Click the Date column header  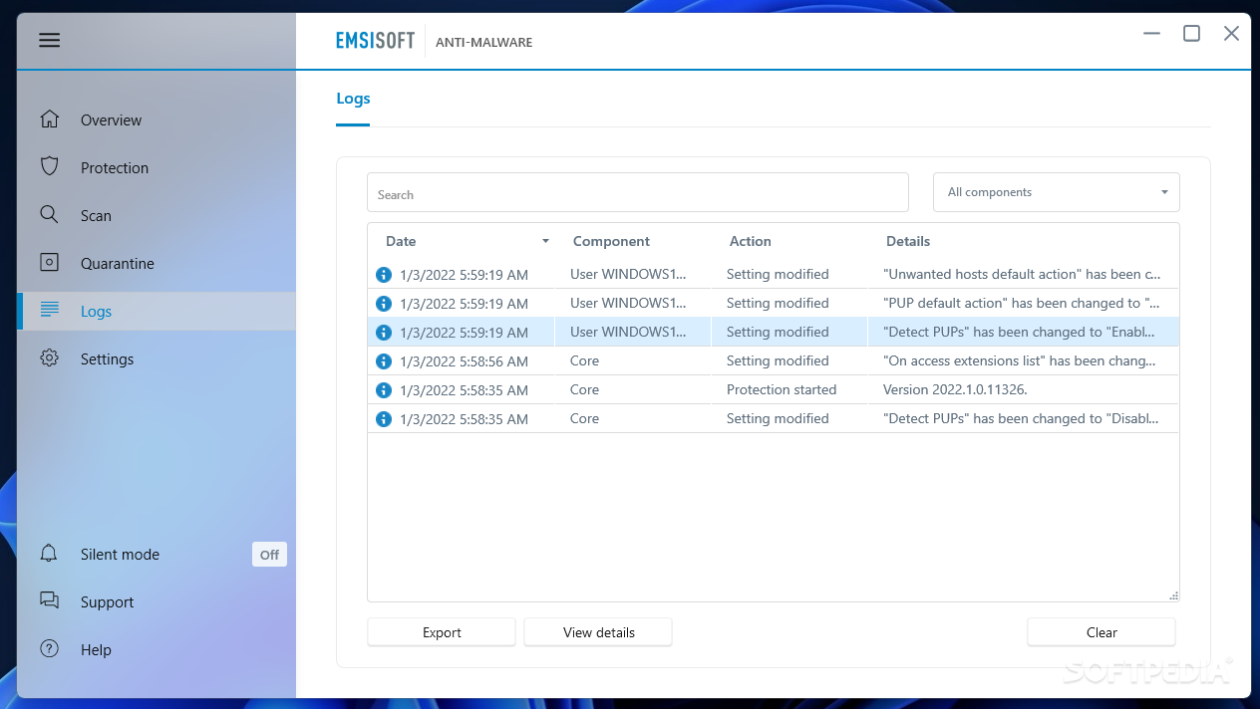pyautogui.click(x=401, y=241)
